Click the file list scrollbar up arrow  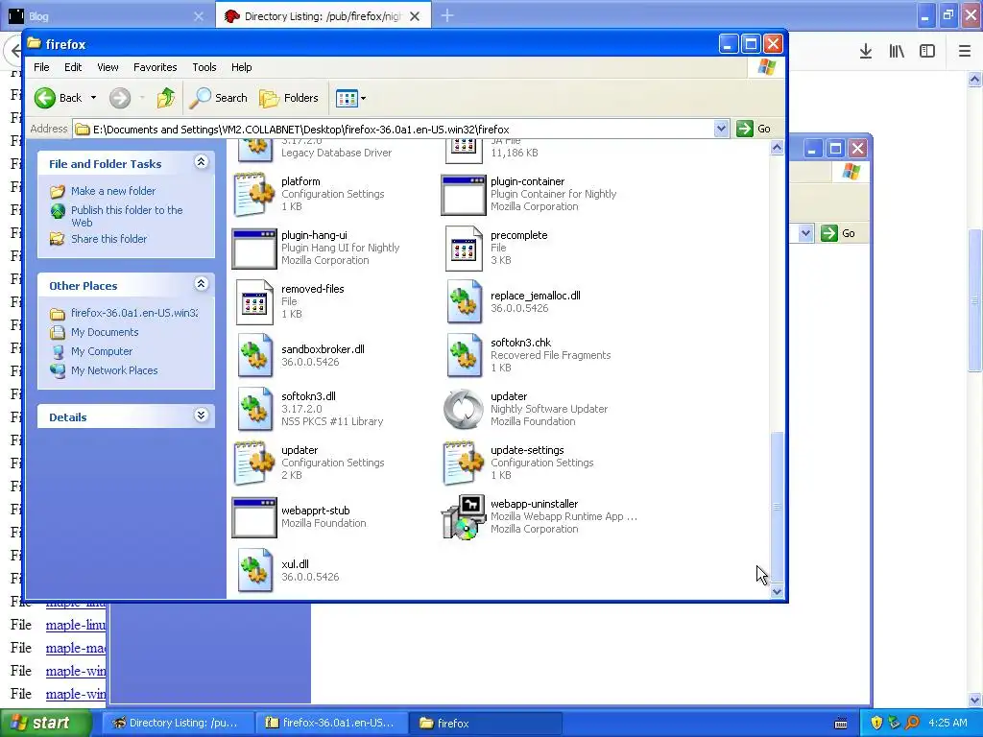click(777, 148)
